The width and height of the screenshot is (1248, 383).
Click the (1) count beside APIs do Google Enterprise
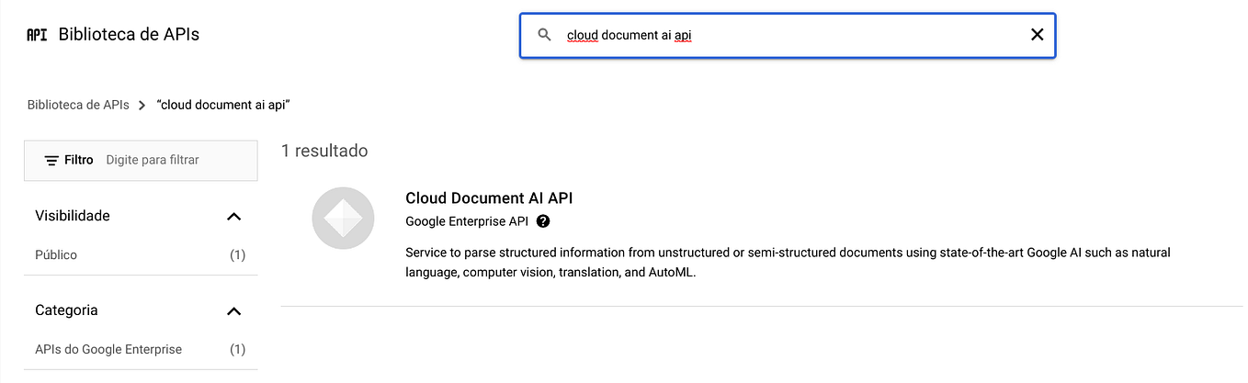[238, 349]
